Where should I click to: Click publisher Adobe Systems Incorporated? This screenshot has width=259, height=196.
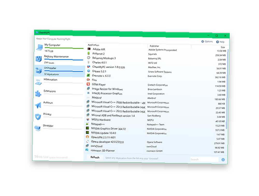pyautogui.click(x=163, y=50)
